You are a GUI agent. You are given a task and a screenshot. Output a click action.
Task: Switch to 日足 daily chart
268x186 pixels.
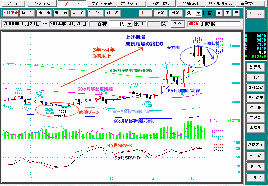(x=175, y=13)
